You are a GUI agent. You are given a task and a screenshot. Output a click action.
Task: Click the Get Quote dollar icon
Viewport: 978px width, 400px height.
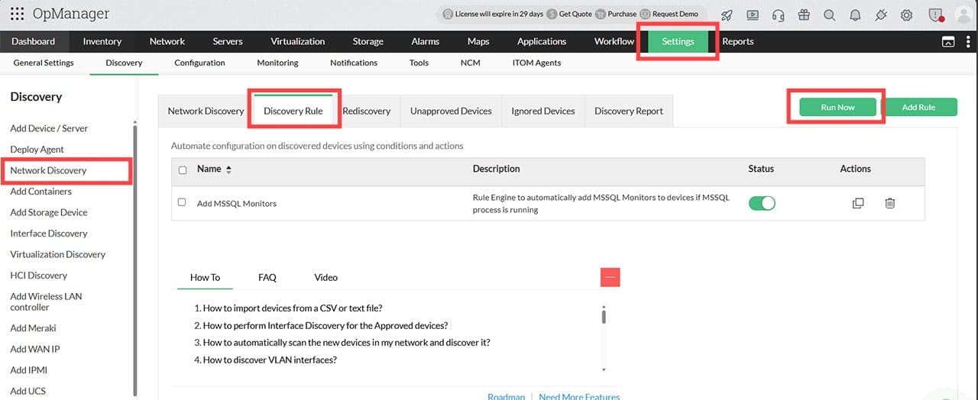pos(552,14)
